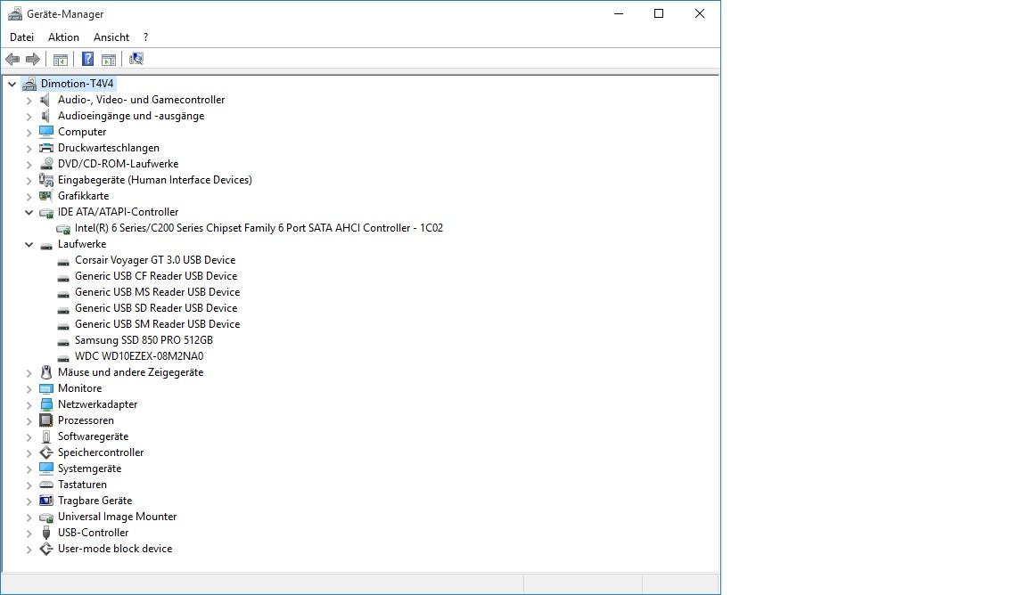Select the User-mode block device label
This screenshot has width=1027, height=595.
pos(115,549)
